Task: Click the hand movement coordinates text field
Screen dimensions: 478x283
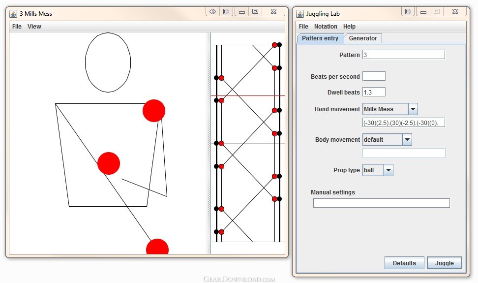Action: [x=404, y=123]
